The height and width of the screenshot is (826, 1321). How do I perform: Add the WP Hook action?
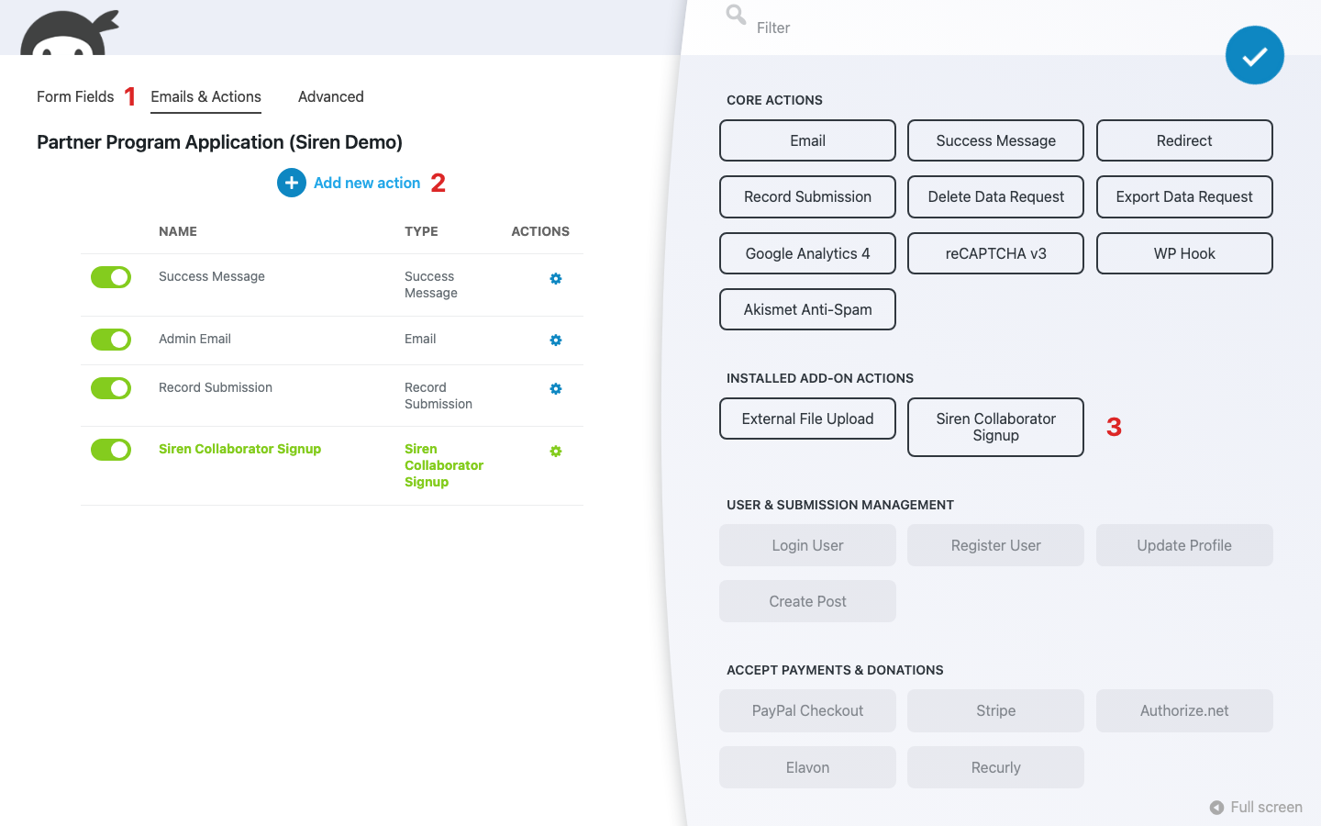point(1184,253)
